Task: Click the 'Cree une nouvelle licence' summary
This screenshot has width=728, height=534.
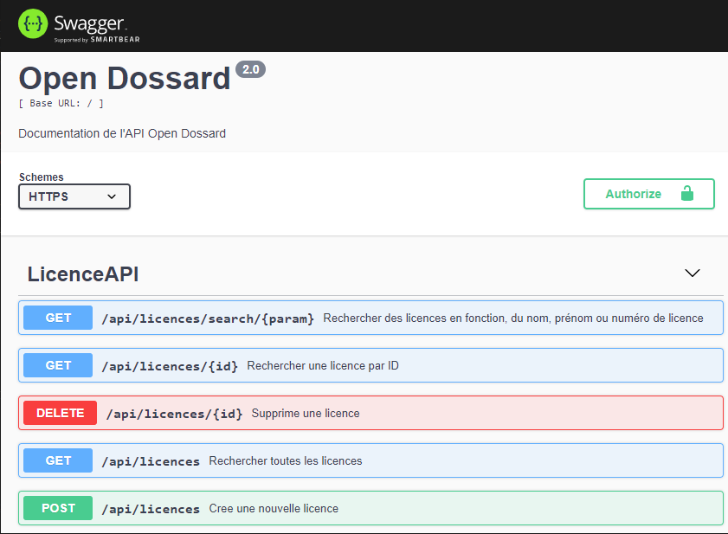Action: pyautogui.click(x=274, y=508)
